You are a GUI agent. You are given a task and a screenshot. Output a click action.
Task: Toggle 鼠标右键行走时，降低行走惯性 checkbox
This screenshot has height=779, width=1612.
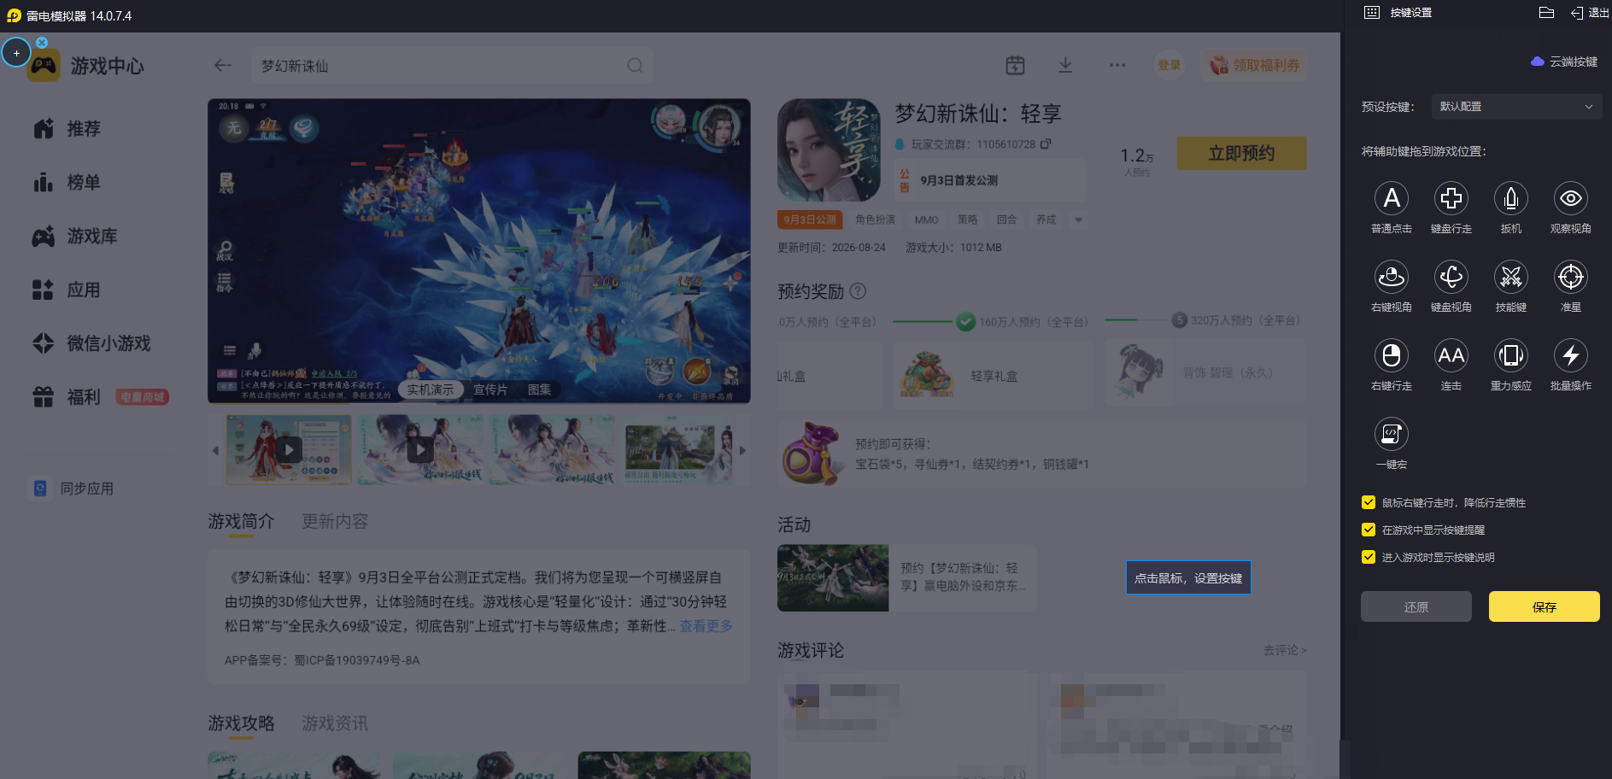pos(1369,503)
